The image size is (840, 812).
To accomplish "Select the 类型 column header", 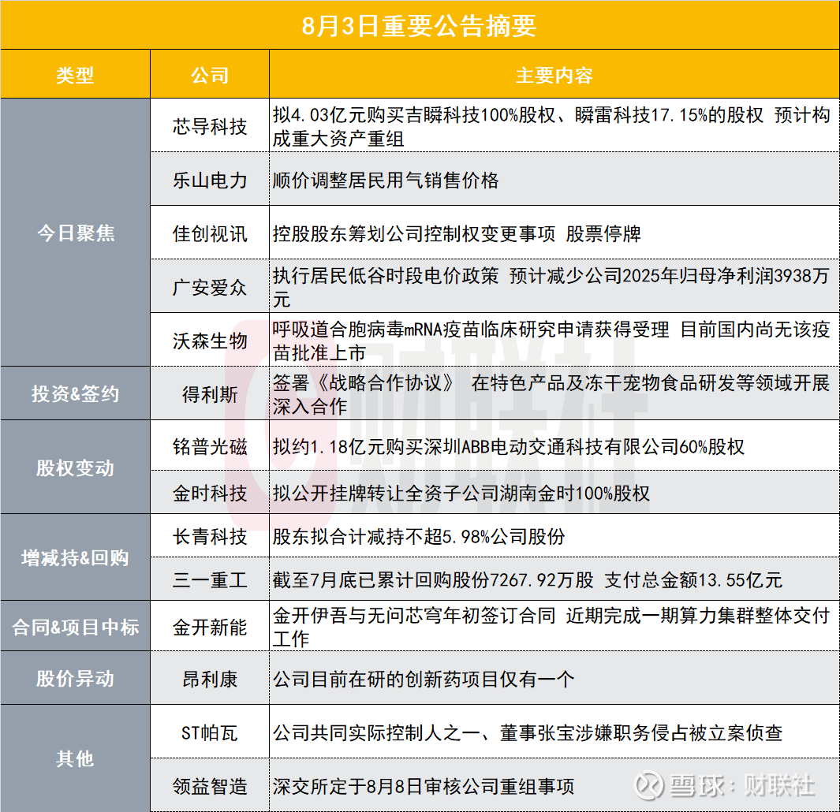I will [x=75, y=75].
